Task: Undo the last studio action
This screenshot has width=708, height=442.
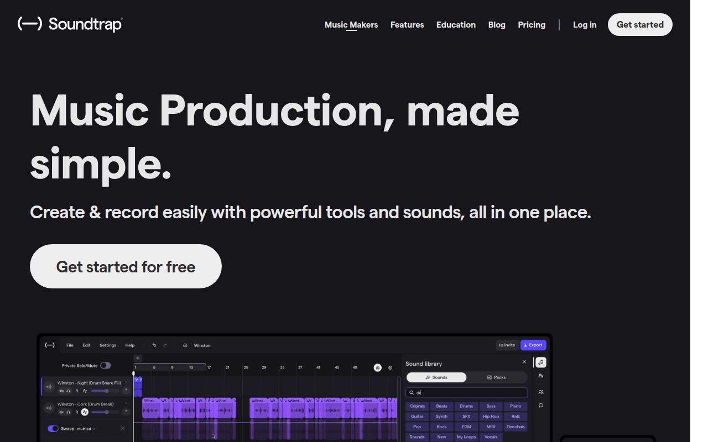Action: [154, 345]
